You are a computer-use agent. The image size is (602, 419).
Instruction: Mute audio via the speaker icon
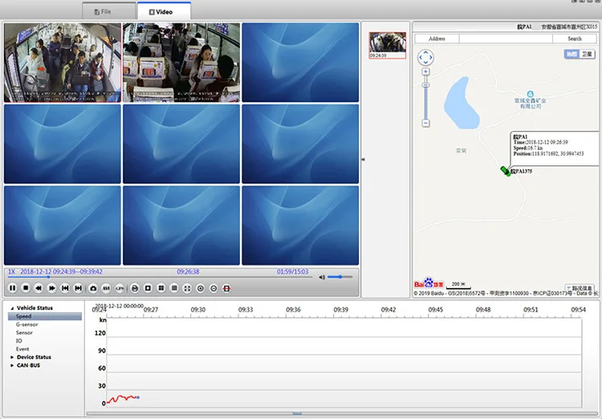322,277
